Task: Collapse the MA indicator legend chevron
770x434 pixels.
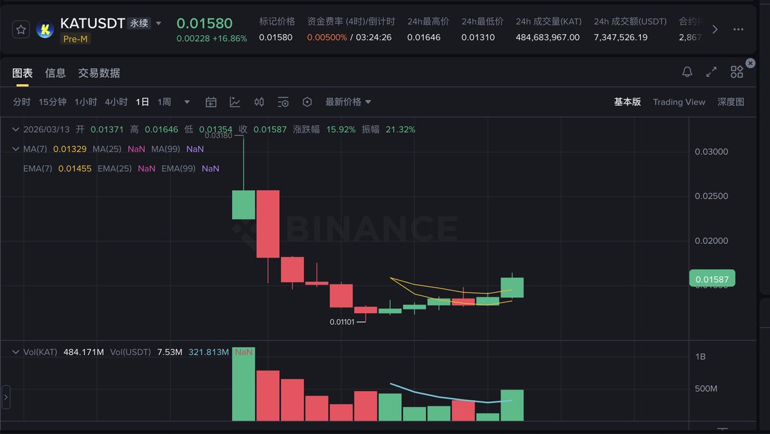Action: click(15, 149)
